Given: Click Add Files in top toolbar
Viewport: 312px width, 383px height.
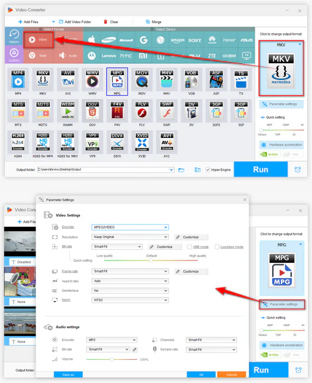Looking at the screenshot, I should click(x=28, y=22).
